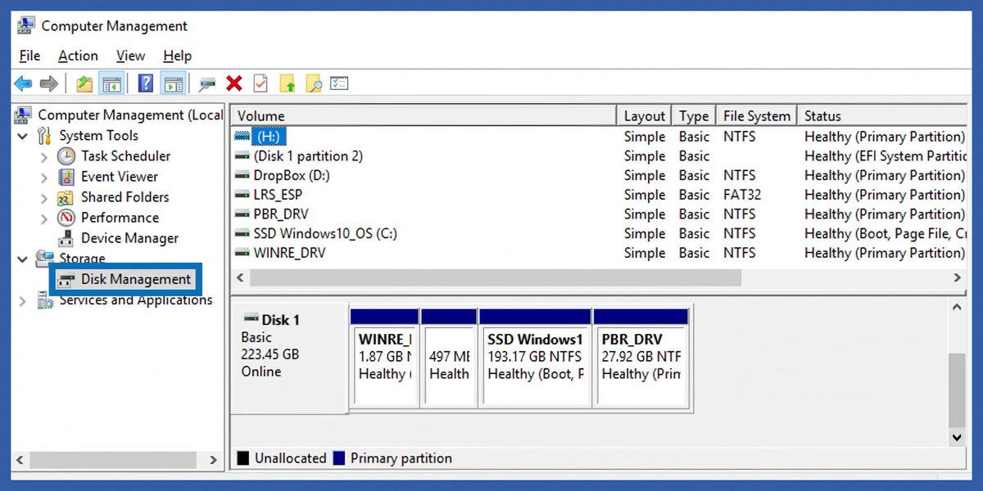Viewport: 983px width, 491px height.
Task: Select the LRS_ESP volume row
Action: pyautogui.click(x=599, y=195)
